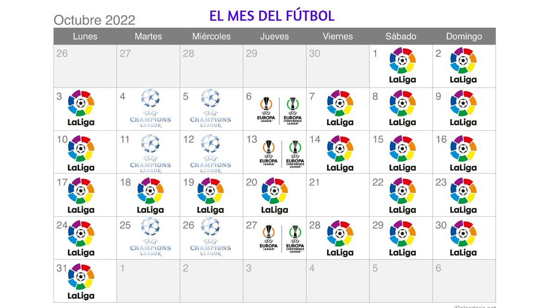Click the Europa Conference League logo on October 6

click(293, 110)
